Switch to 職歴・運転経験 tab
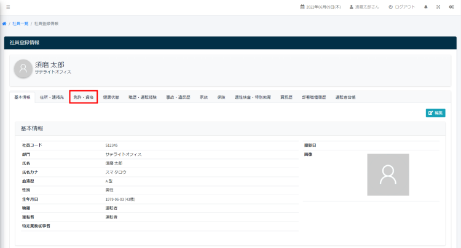This screenshot has width=461, height=248. [143, 97]
